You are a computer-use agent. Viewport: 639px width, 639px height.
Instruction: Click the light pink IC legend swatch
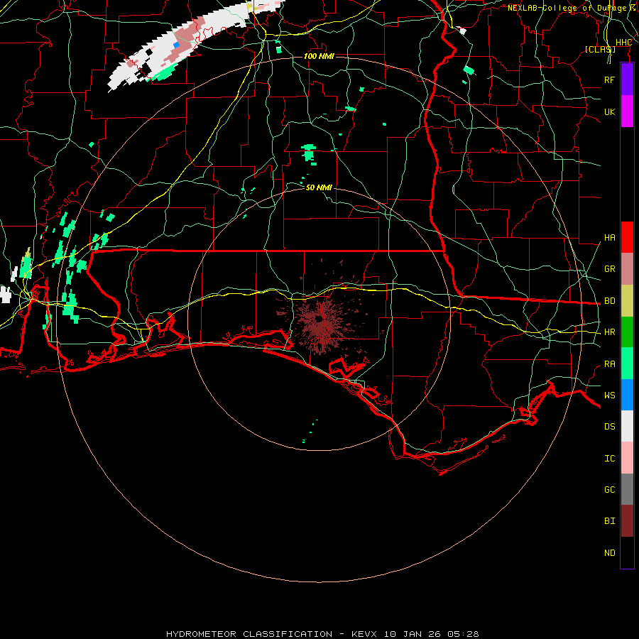[627, 458]
